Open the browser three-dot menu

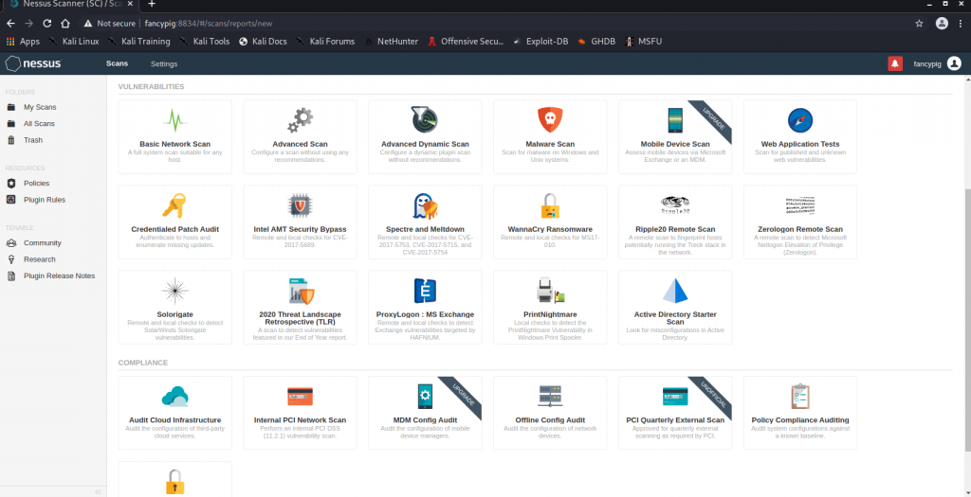960,24
